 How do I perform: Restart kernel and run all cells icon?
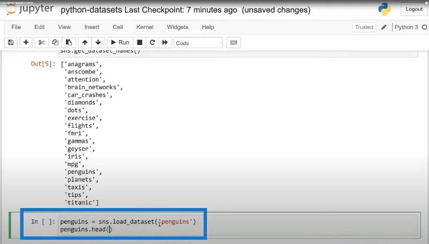click(165, 42)
